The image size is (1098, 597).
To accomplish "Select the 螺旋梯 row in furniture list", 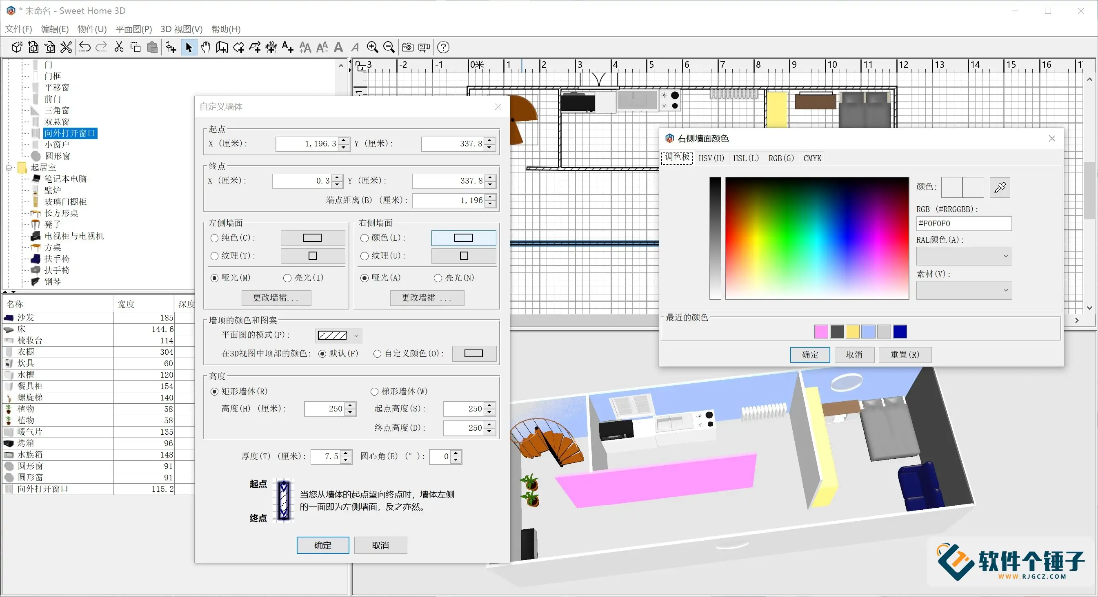I will (x=89, y=398).
